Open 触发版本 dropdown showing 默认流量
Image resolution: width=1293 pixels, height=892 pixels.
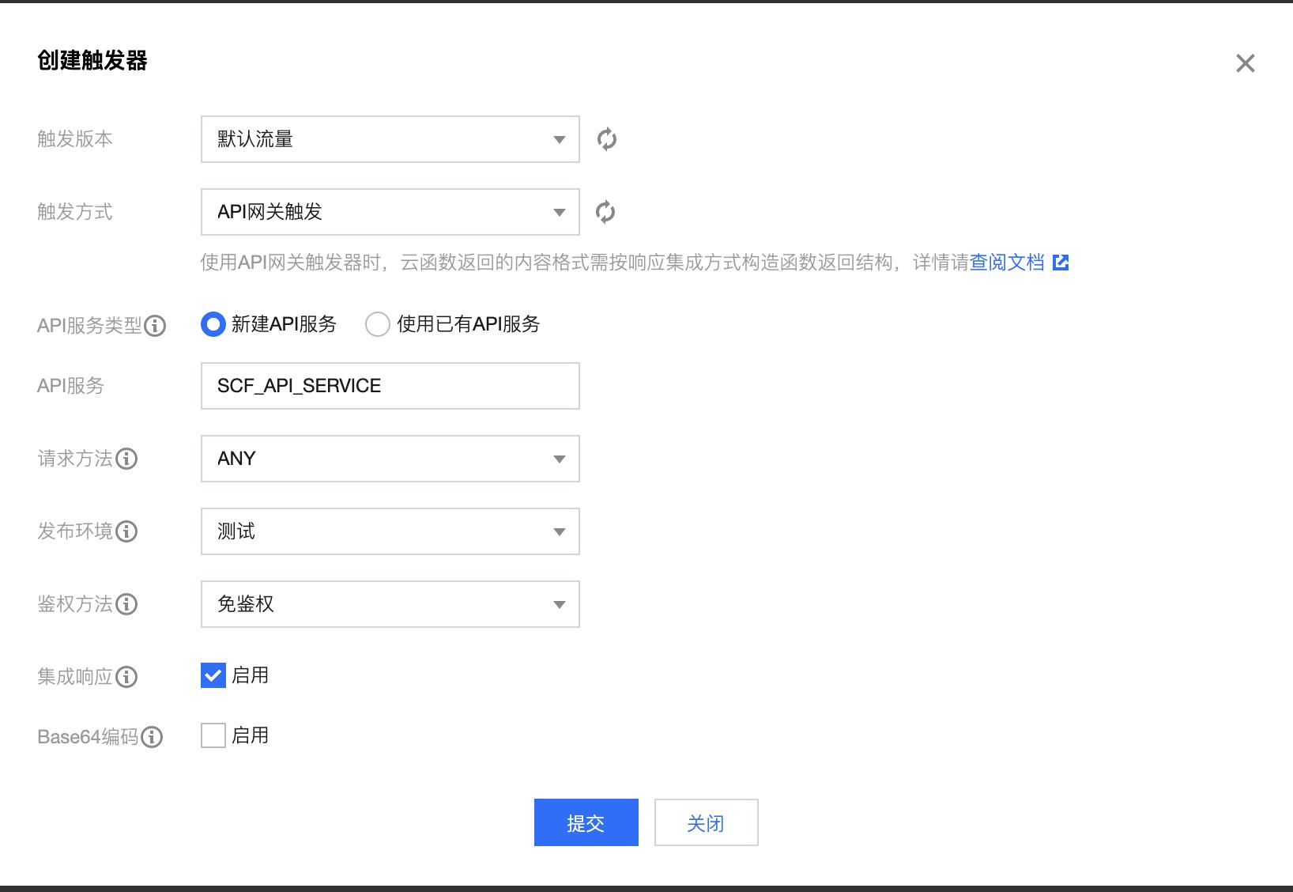click(x=390, y=139)
